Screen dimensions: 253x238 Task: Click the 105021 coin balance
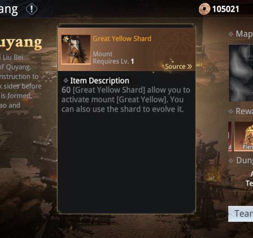[x=226, y=9]
